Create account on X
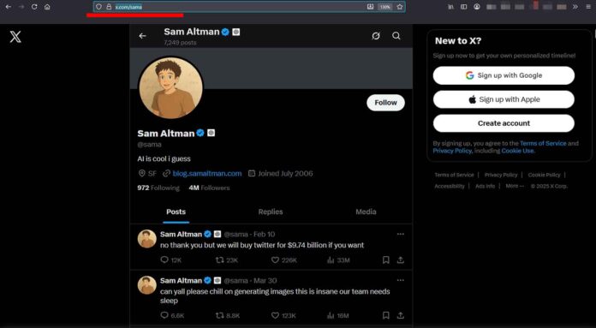Viewport: 596px width, 328px height. [504, 123]
